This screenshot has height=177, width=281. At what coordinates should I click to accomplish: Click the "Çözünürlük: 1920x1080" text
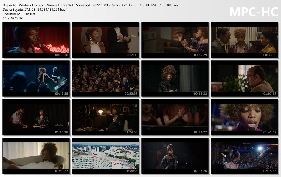tap(20, 14)
